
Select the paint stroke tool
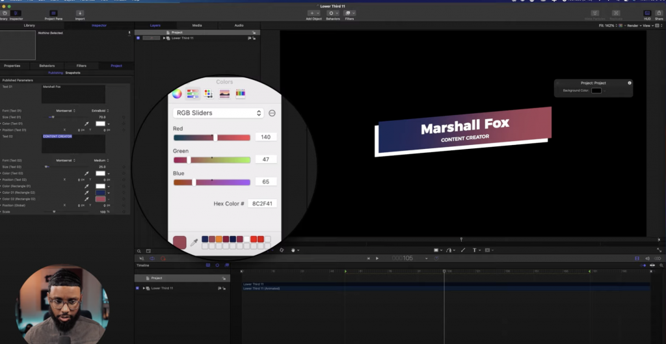tap(463, 250)
